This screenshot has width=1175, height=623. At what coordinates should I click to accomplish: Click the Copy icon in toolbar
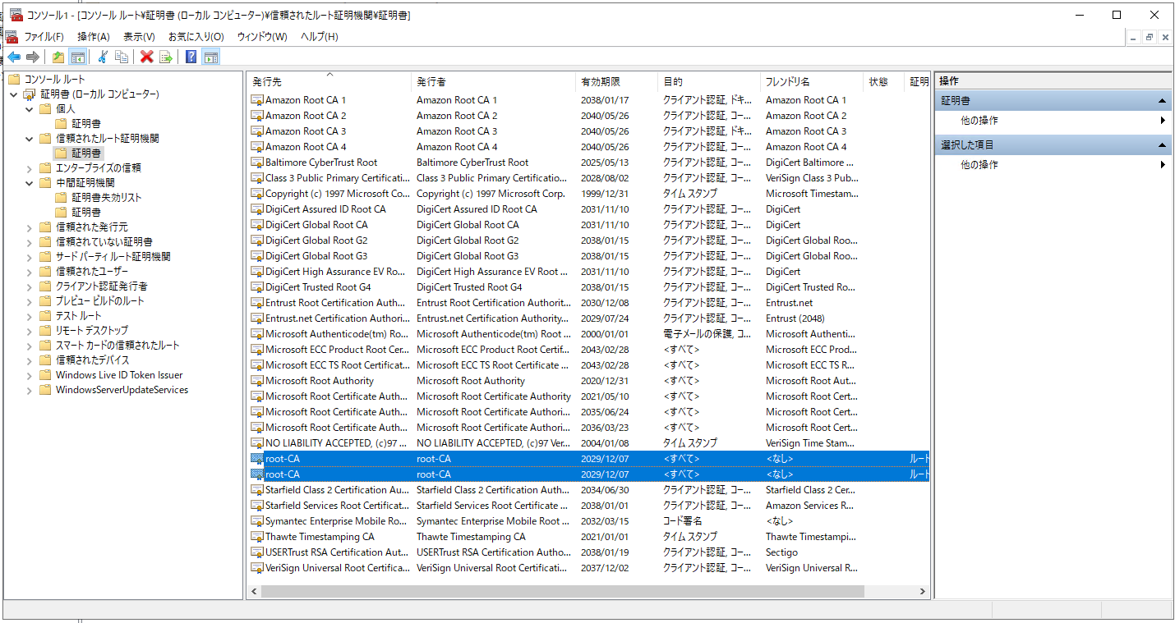122,57
